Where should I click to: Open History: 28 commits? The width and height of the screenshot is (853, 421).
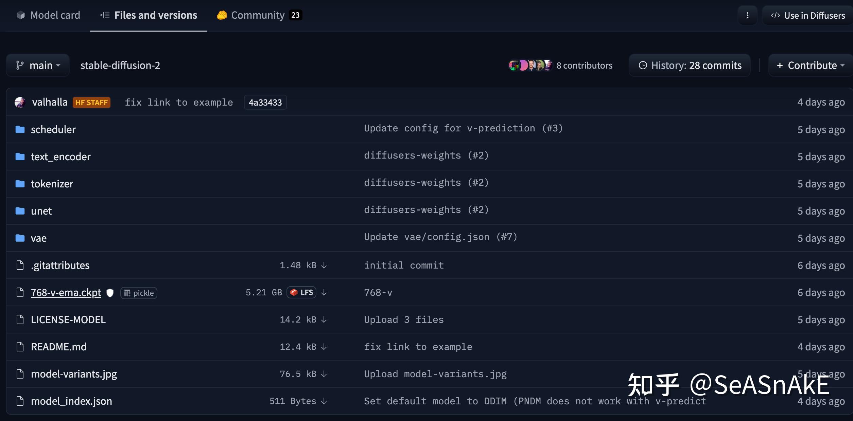(x=689, y=65)
